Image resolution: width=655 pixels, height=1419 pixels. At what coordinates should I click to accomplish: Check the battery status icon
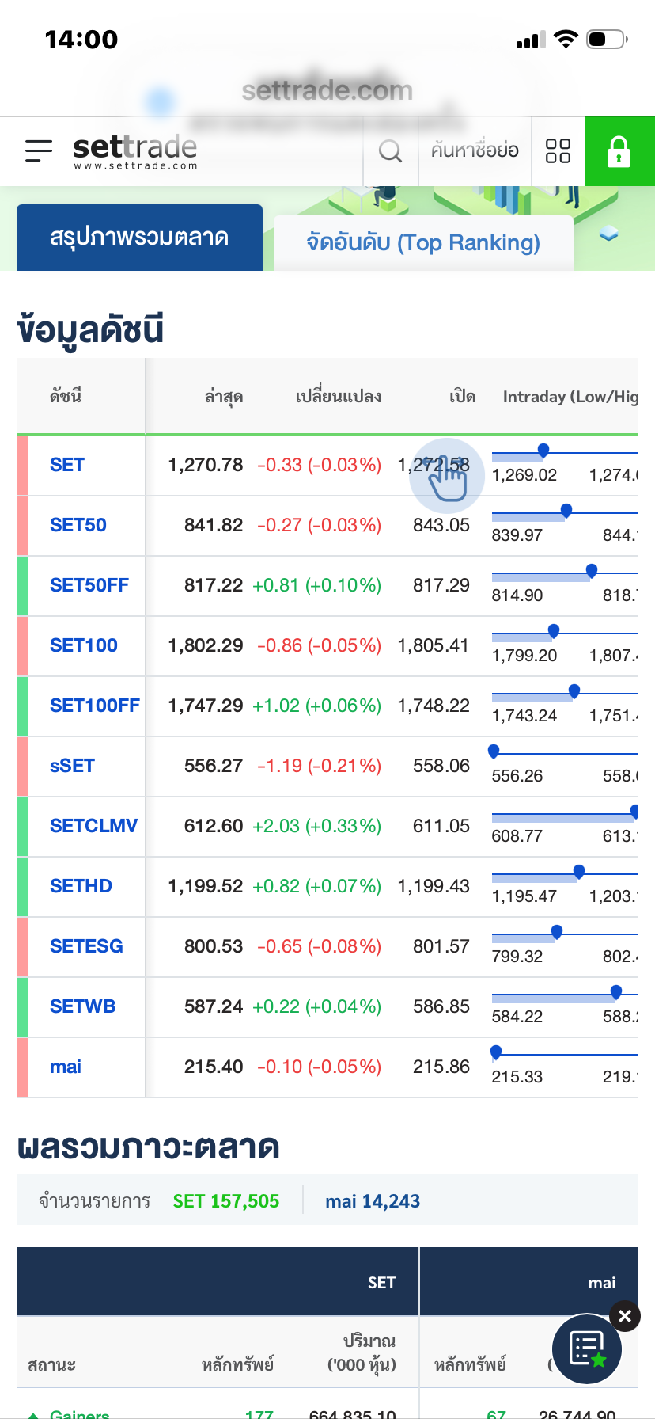point(607,39)
